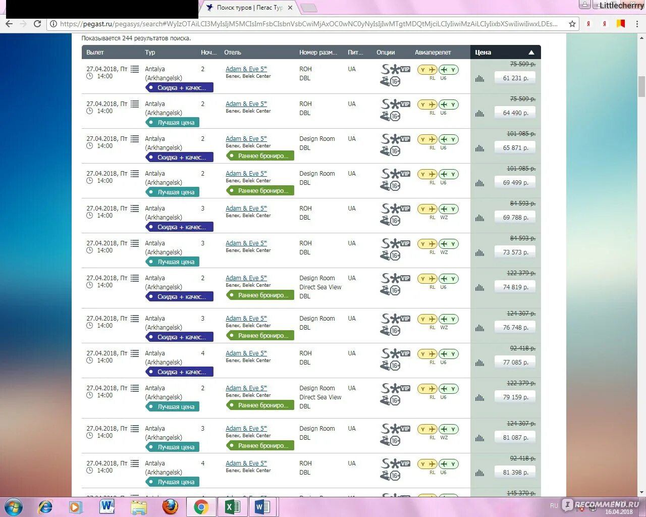This screenshot has width=646, height=517.
Task: Open the price chart icon beside 64 490 р.
Action: (x=479, y=113)
